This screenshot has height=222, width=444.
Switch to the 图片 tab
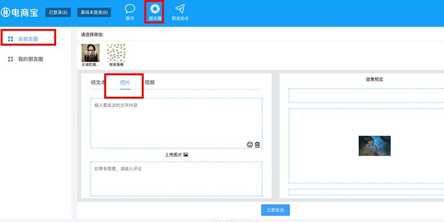pyautogui.click(x=125, y=83)
